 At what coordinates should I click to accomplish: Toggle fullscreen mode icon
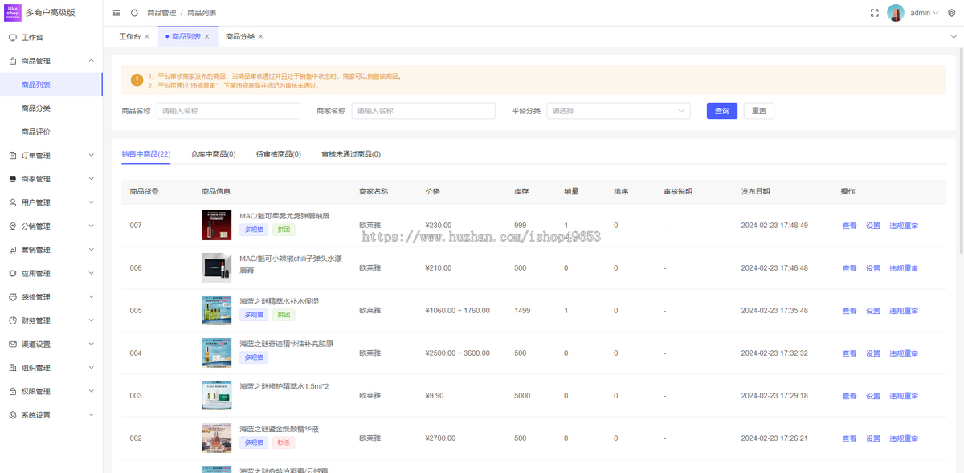point(874,13)
